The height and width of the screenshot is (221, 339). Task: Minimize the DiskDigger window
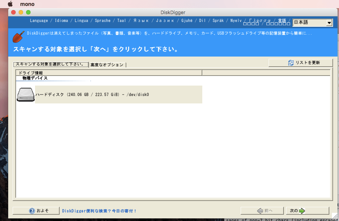(21, 12)
